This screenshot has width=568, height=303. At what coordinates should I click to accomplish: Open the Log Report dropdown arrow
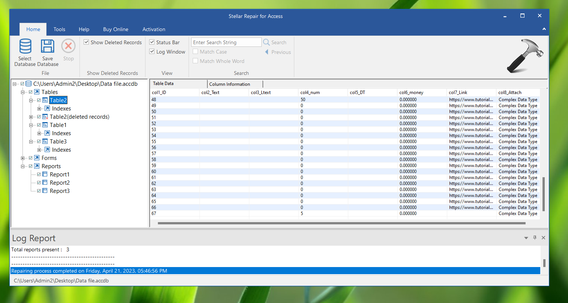pos(526,238)
